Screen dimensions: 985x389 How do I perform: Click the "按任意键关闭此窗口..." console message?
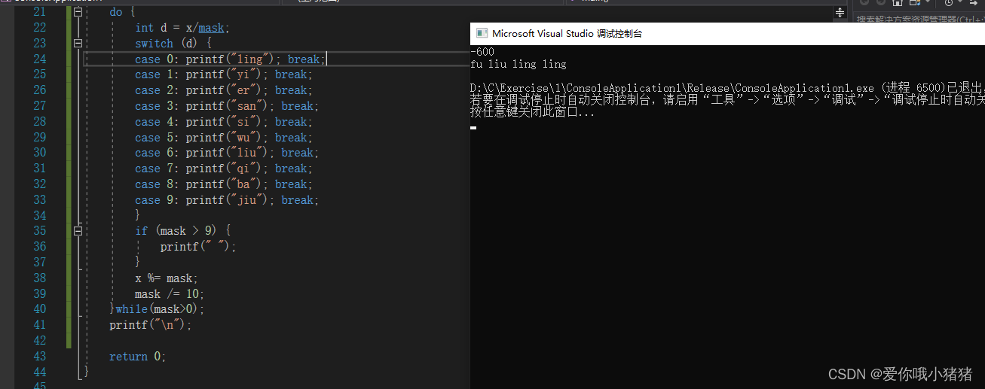pos(532,112)
